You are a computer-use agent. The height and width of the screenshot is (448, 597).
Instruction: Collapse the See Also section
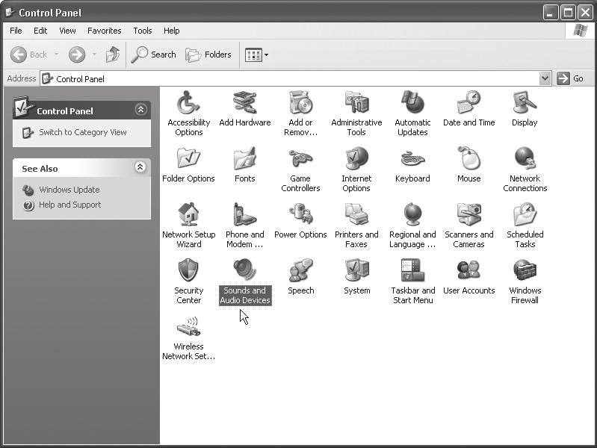pyautogui.click(x=140, y=167)
